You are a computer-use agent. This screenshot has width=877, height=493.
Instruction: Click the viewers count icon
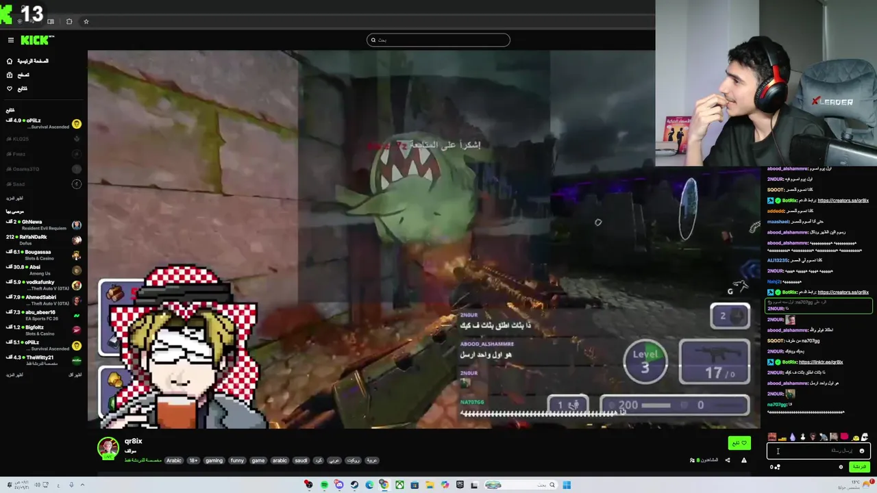point(692,460)
